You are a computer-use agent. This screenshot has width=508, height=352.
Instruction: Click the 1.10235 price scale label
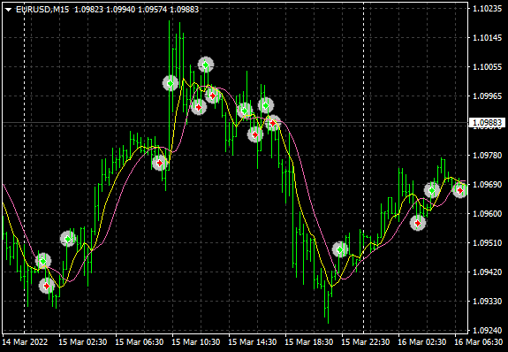(x=487, y=9)
